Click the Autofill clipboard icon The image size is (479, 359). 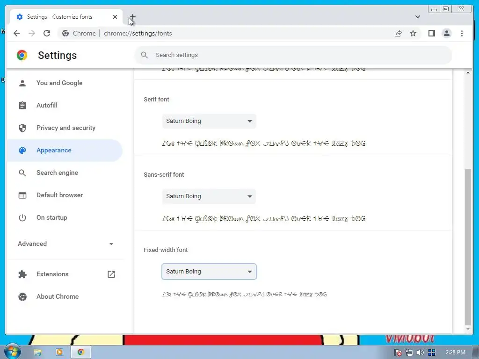(x=22, y=105)
